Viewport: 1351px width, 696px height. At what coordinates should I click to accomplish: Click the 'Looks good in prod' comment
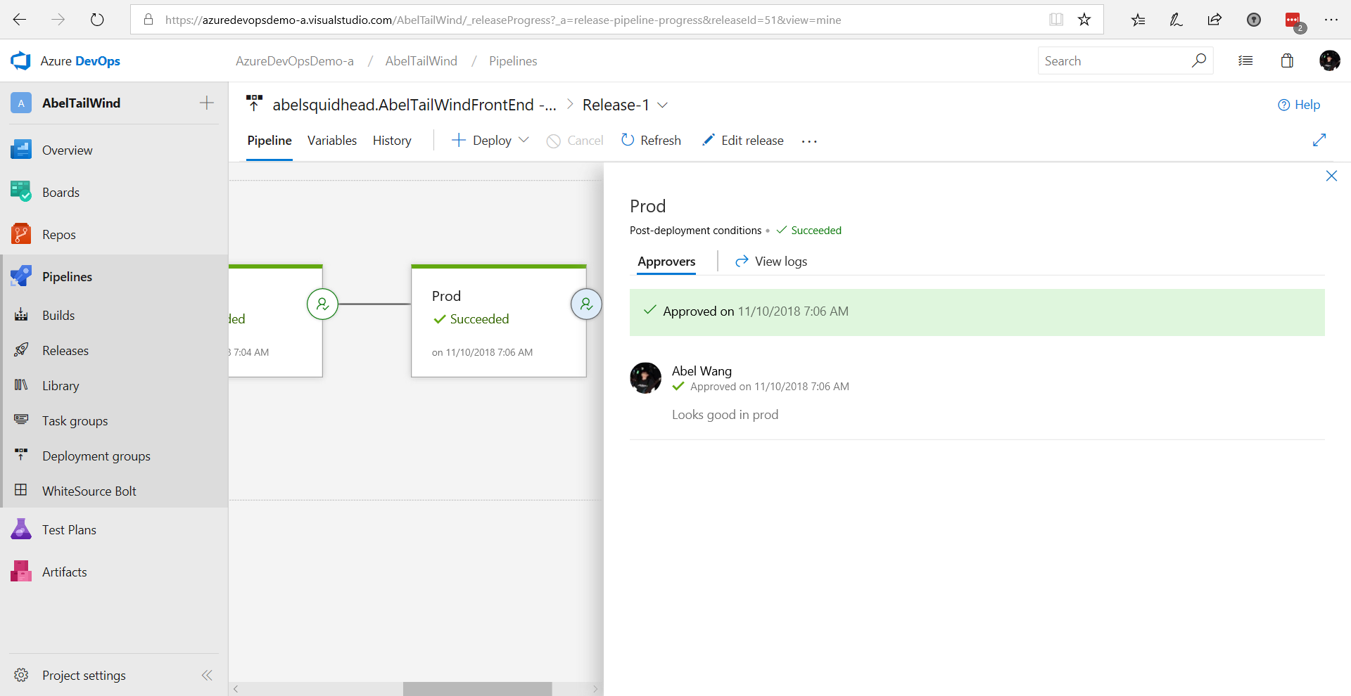[725, 415]
